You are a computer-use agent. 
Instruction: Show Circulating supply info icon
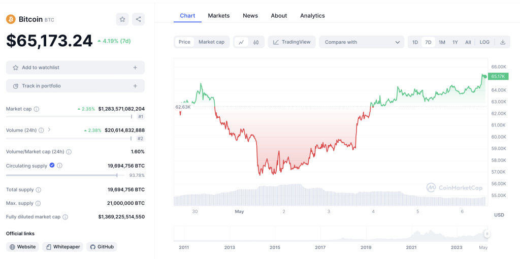60,166
